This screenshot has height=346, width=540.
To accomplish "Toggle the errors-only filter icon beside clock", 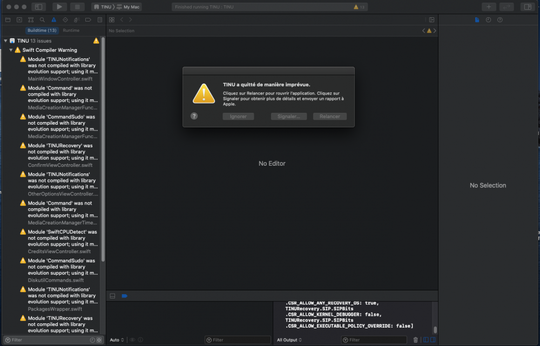I will [99, 340].
